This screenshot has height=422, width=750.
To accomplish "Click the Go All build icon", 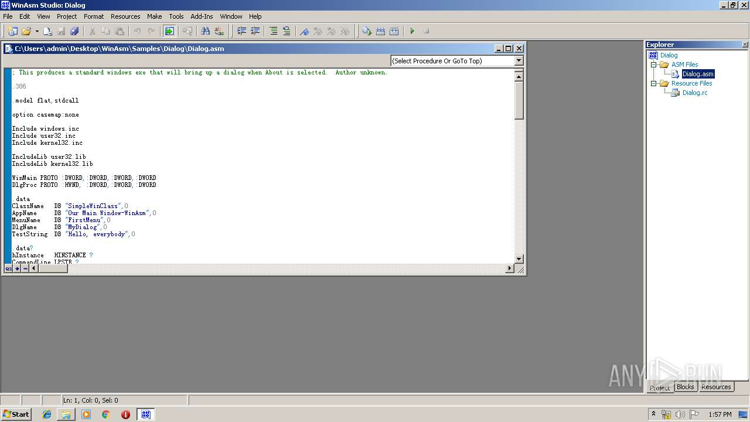I will (x=394, y=31).
